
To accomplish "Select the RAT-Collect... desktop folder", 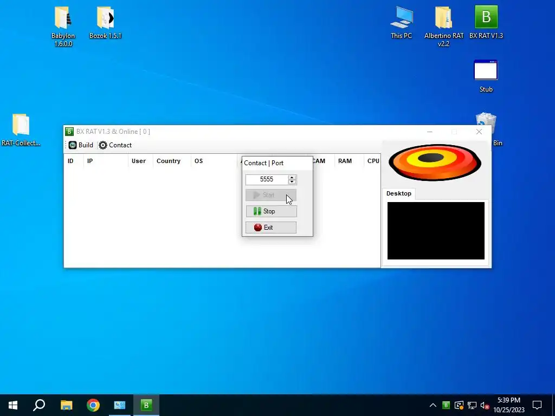I will (x=21, y=130).
